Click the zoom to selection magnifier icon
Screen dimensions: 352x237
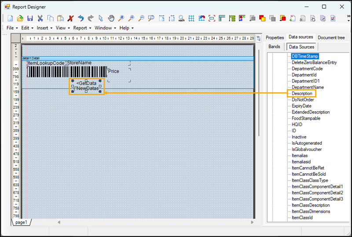click(x=151, y=18)
